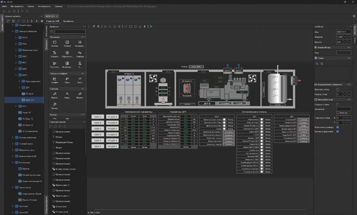Select the text 'A' tool in canvas toolbar
The width and height of the screenshot is (357, 215).
pyautogui.click(x=145, y=26)
